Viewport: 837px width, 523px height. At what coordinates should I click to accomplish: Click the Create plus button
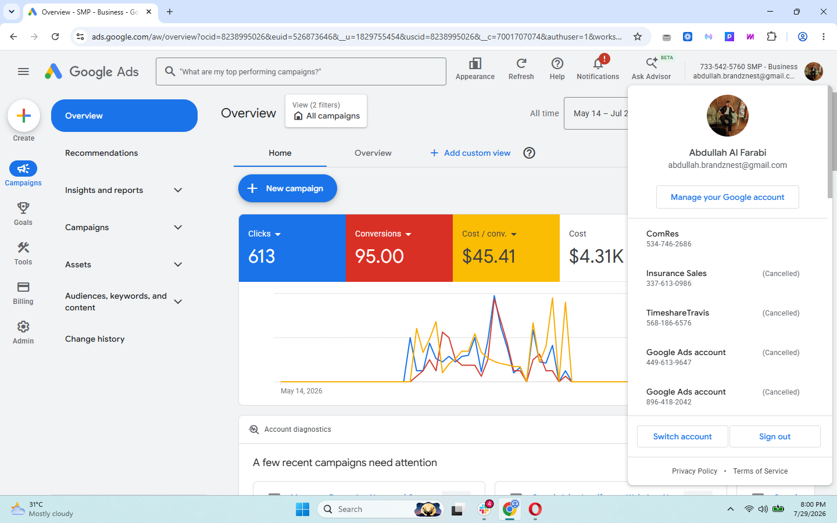point(24,116)
